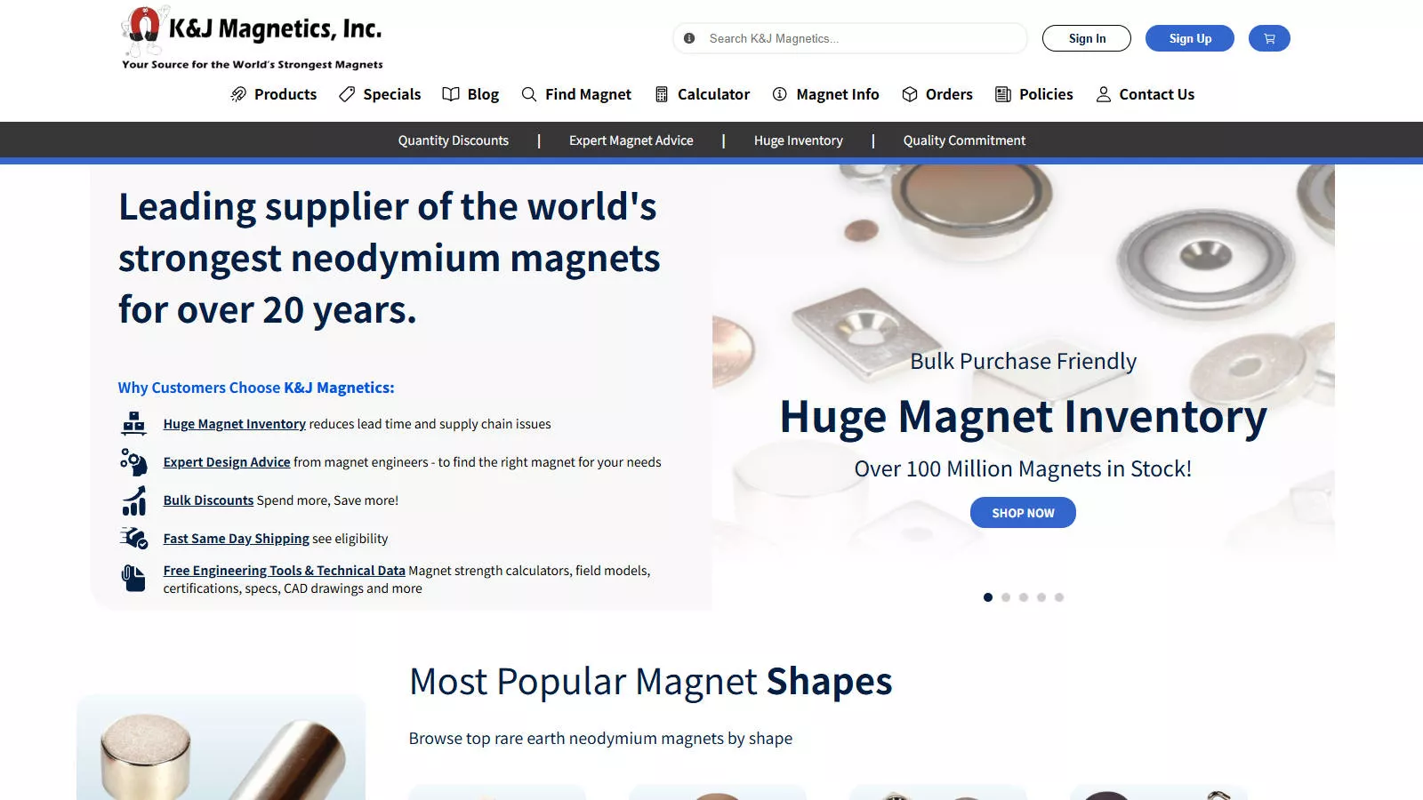Click the Calculator icon
Viewport: 1423px width, 800px height.
tap(662, 94)
